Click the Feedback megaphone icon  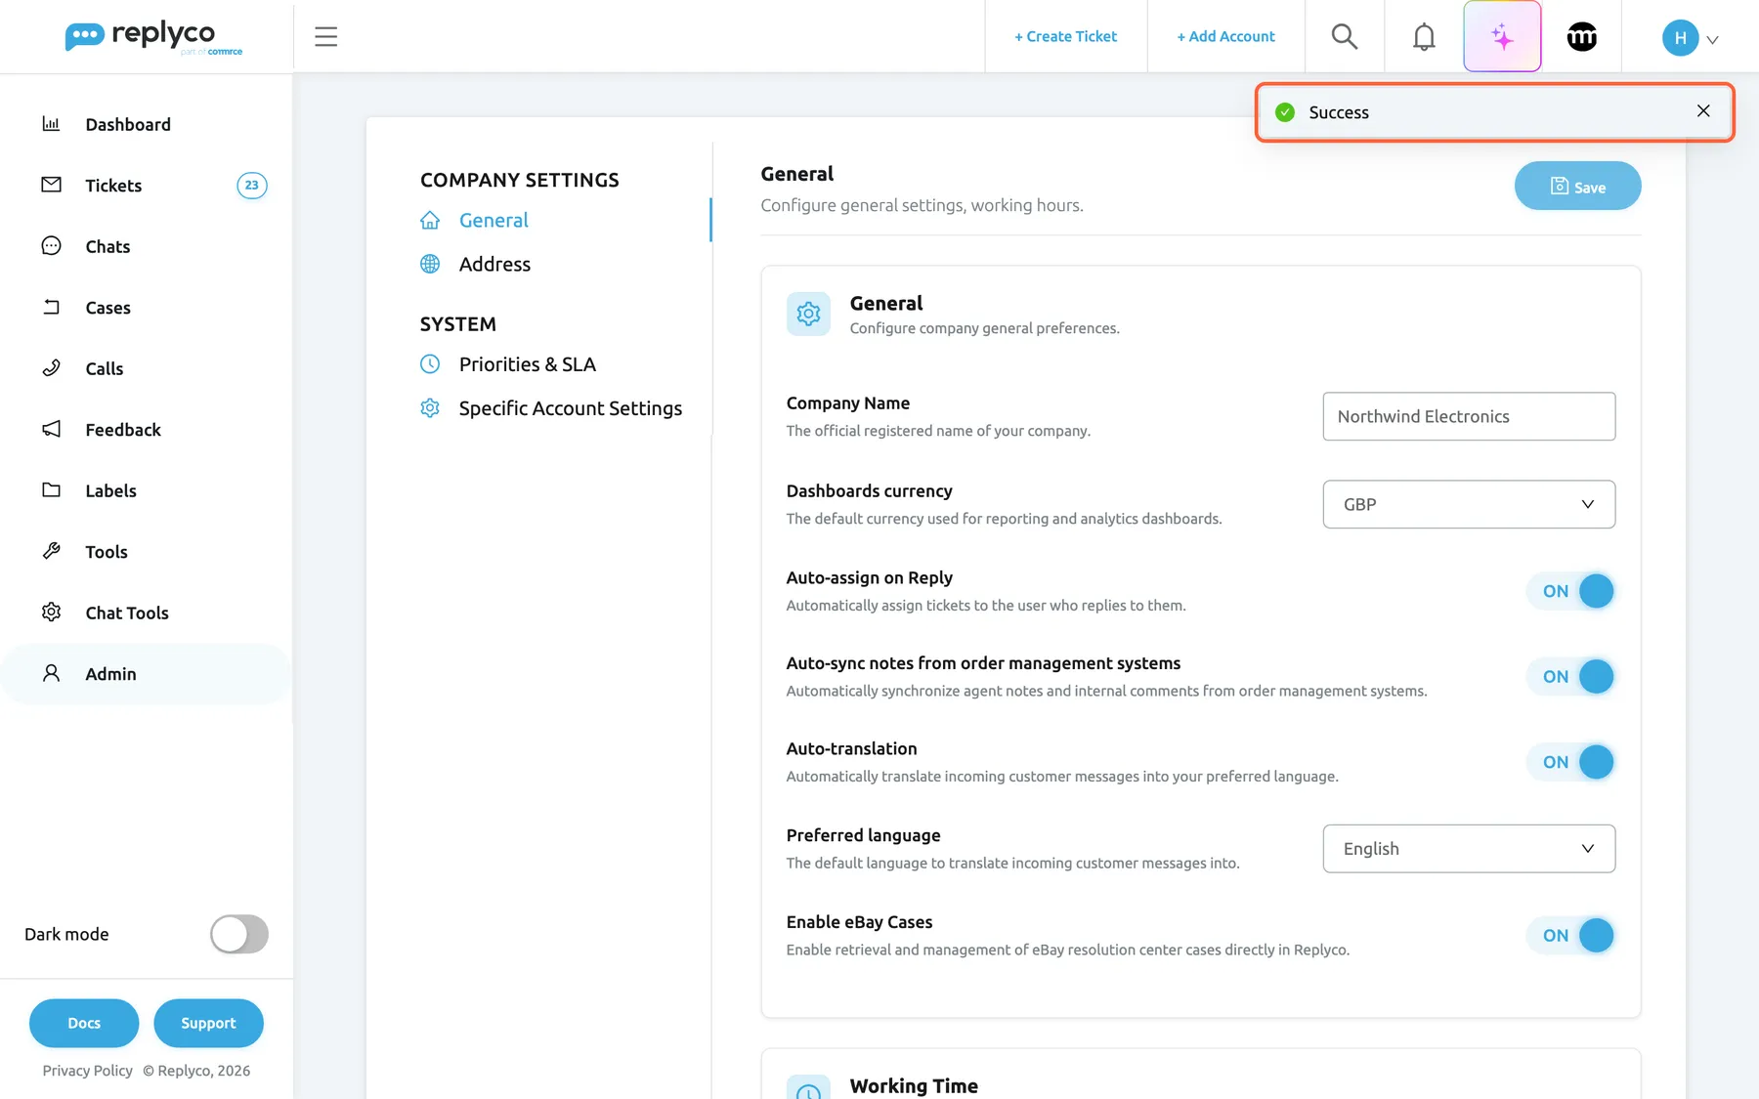(52, 429)
